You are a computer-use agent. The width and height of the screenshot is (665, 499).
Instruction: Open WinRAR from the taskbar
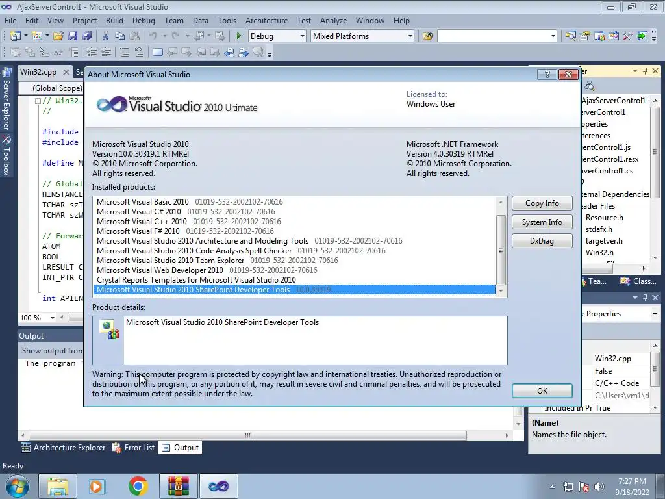(178, 486)
